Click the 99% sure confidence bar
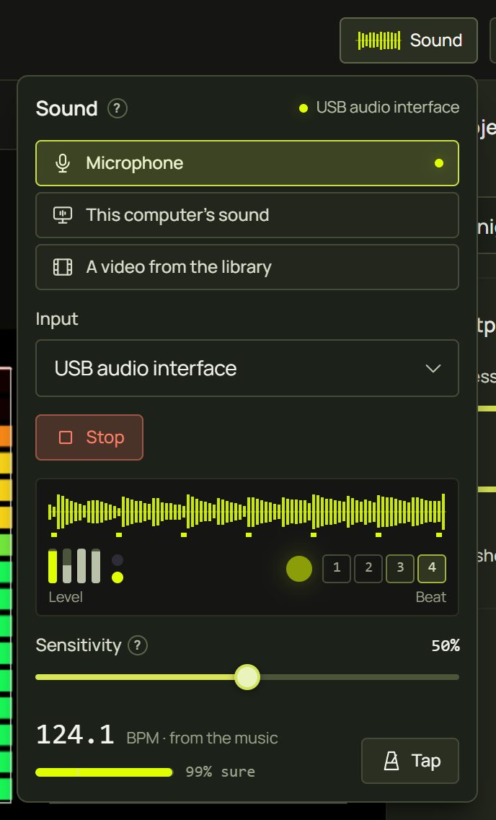Viewport: 496px width, 820px height. (104, 772)
